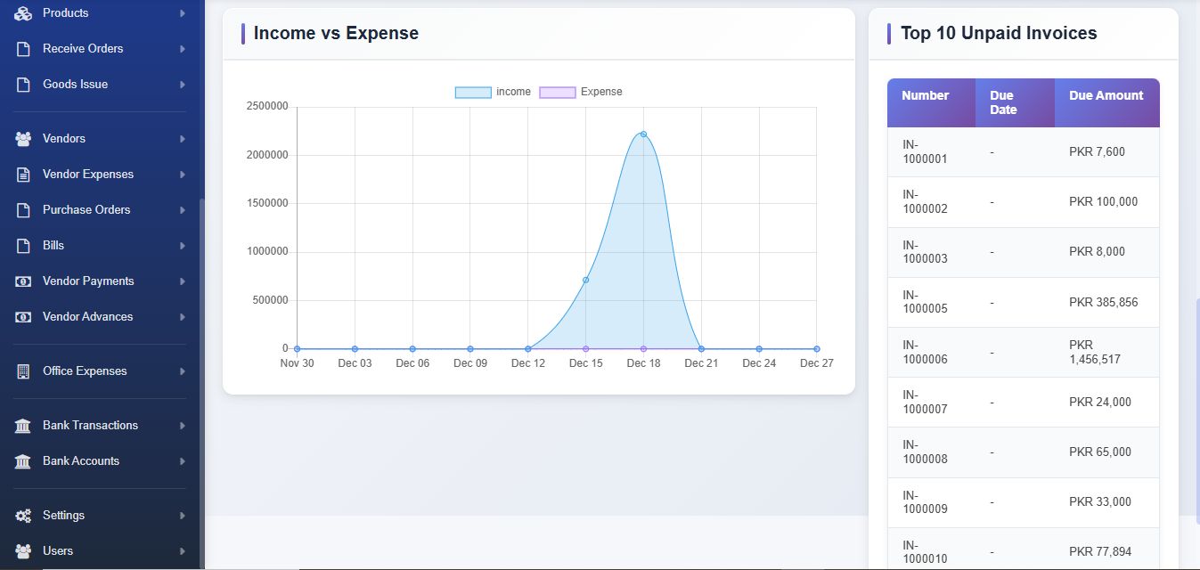
Task: Click the PKR 65,000 due amount
Action: [1100, 452]
